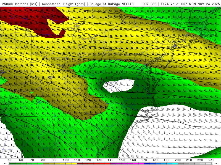
Task: Click the '100' colorbar label
Action: coord(66,160)
